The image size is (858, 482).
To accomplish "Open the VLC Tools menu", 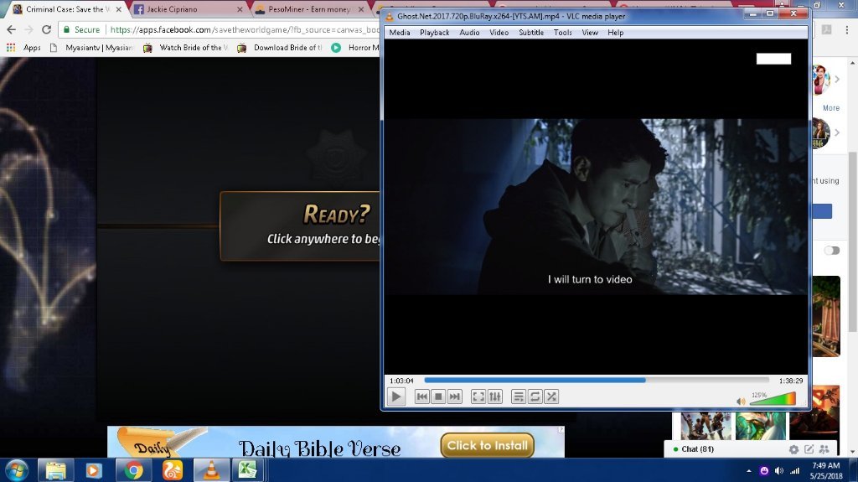I will [x=562, y=33].
